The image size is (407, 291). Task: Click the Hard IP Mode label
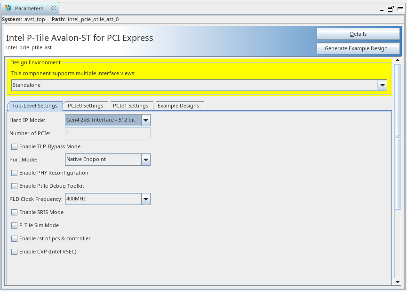point(27,120)
